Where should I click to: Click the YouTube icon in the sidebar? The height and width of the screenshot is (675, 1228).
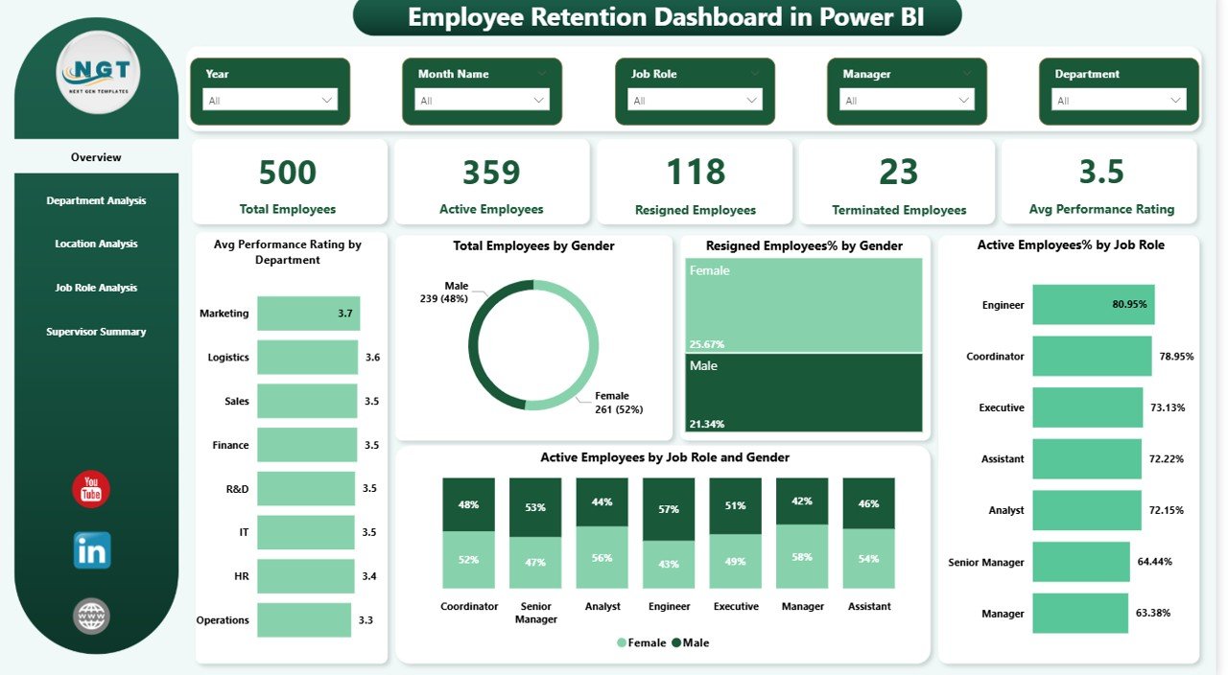pos(90,490)
